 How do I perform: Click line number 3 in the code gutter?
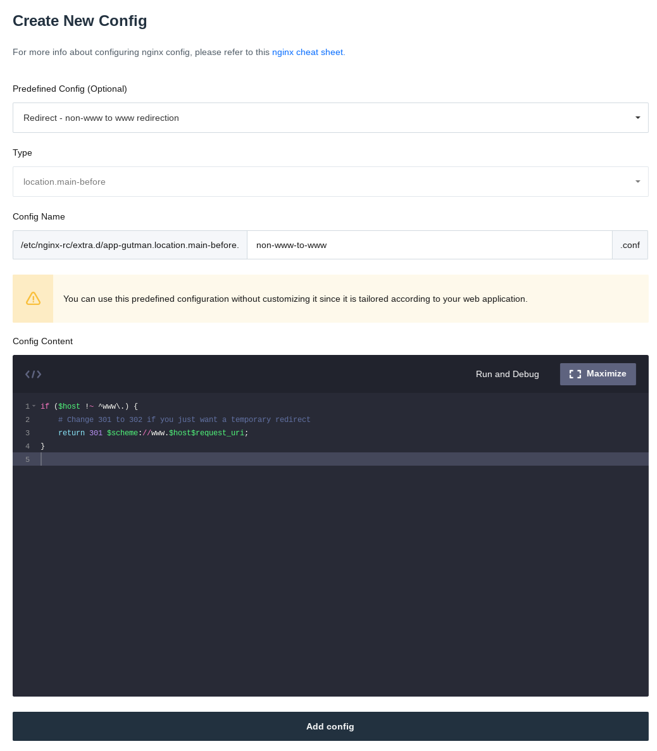[x=27, y=433]
